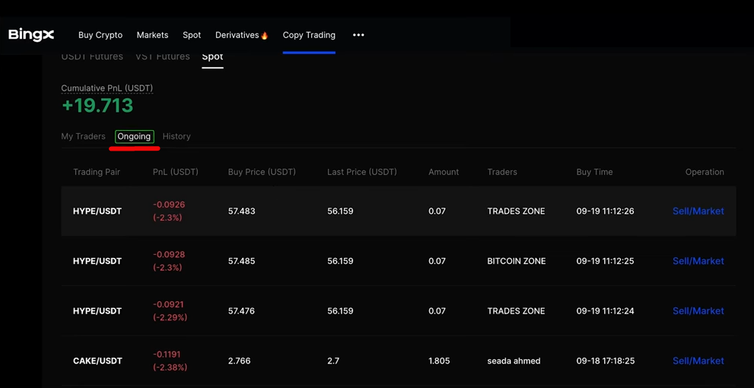Open the History tab
Viewport: 754px width, 388px height.
tap(177, 136)
